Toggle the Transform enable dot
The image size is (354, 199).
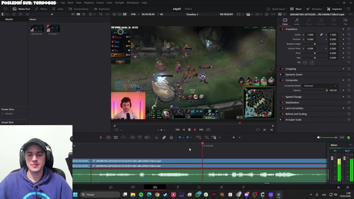click(x=282, y=29)
